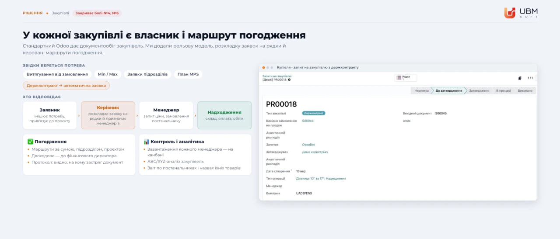Click the Затверджувач field label
Viewport: 560px width, 239px height.
pyautogui.click(x=277, y=152)
